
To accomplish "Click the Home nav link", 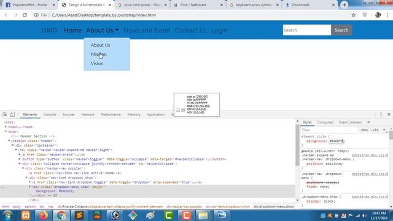I will [x=72, y=30].
